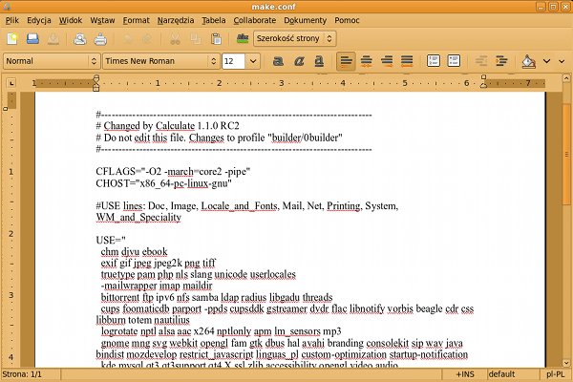Open the Dokumenty menu
This screenshot has height=382, width=573.
coord(306,20)
